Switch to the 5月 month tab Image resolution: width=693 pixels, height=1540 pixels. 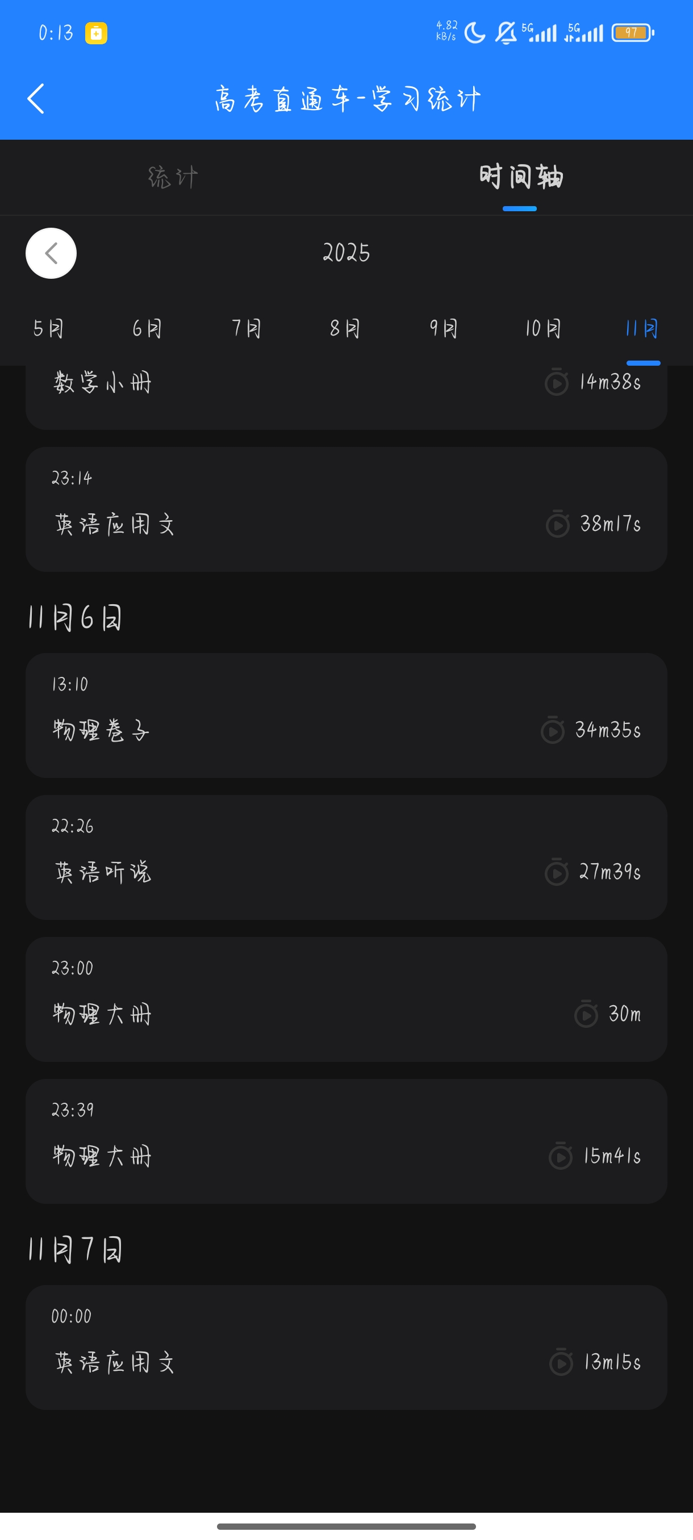[x=48, y=328]
